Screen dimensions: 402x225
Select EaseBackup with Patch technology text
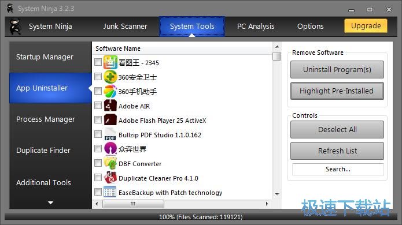[170, 193]
